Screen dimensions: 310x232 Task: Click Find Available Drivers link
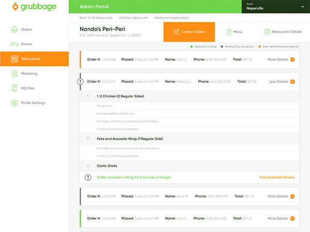pyautogui.click(x=277, y=177)
